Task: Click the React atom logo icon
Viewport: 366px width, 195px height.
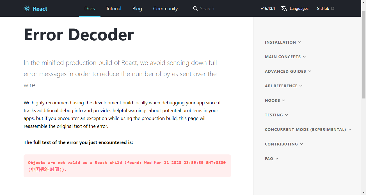Action: click(x=27, y=9)
